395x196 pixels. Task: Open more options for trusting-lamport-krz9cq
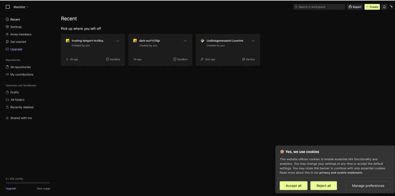118,40
